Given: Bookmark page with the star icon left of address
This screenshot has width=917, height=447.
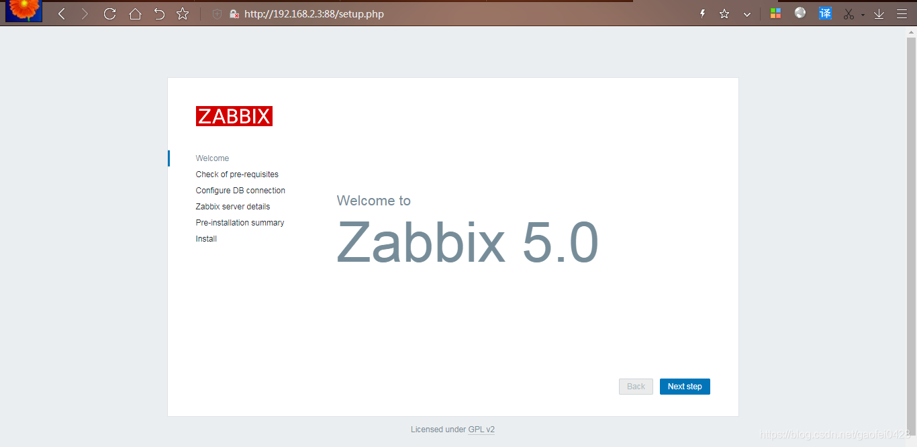Looking at the screenshot, I should 183,13.
